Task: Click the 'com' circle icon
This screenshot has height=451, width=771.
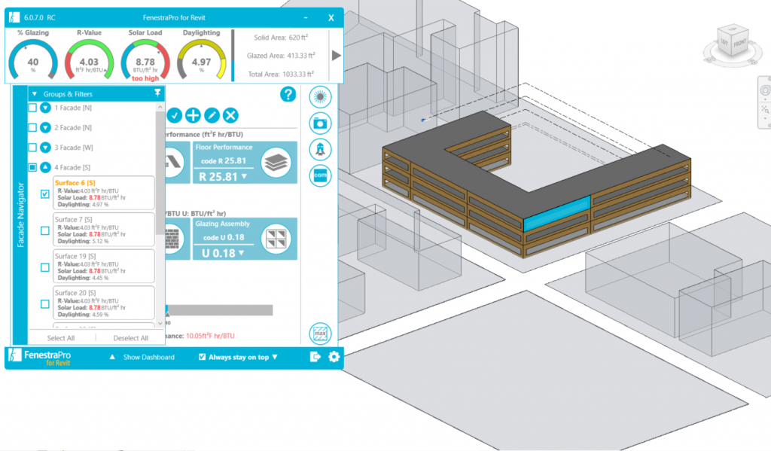Action: 320,175
